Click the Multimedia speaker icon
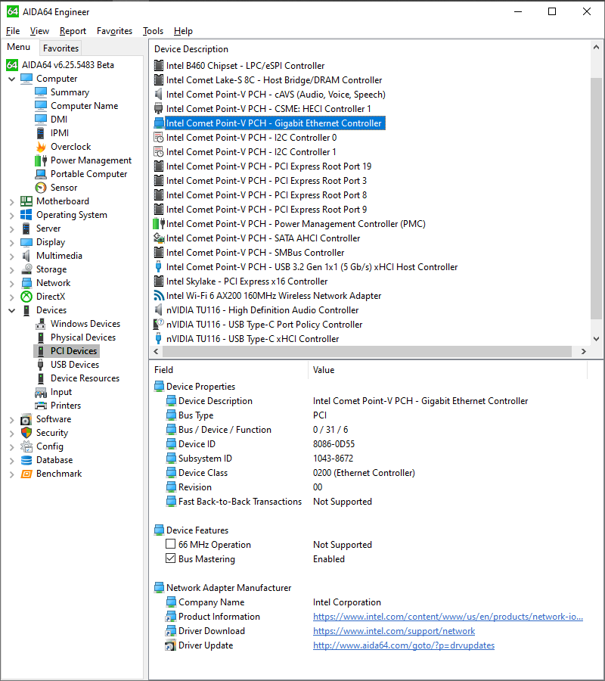Screen dimensions: 605x681 (26, 256)
